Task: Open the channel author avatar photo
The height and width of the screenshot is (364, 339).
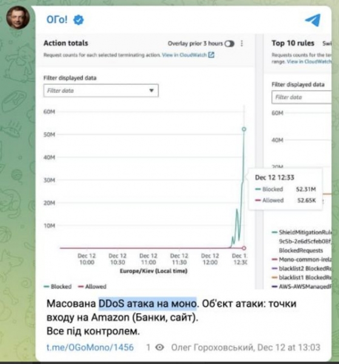Action: pyautogui.click(x=18, y=18)
